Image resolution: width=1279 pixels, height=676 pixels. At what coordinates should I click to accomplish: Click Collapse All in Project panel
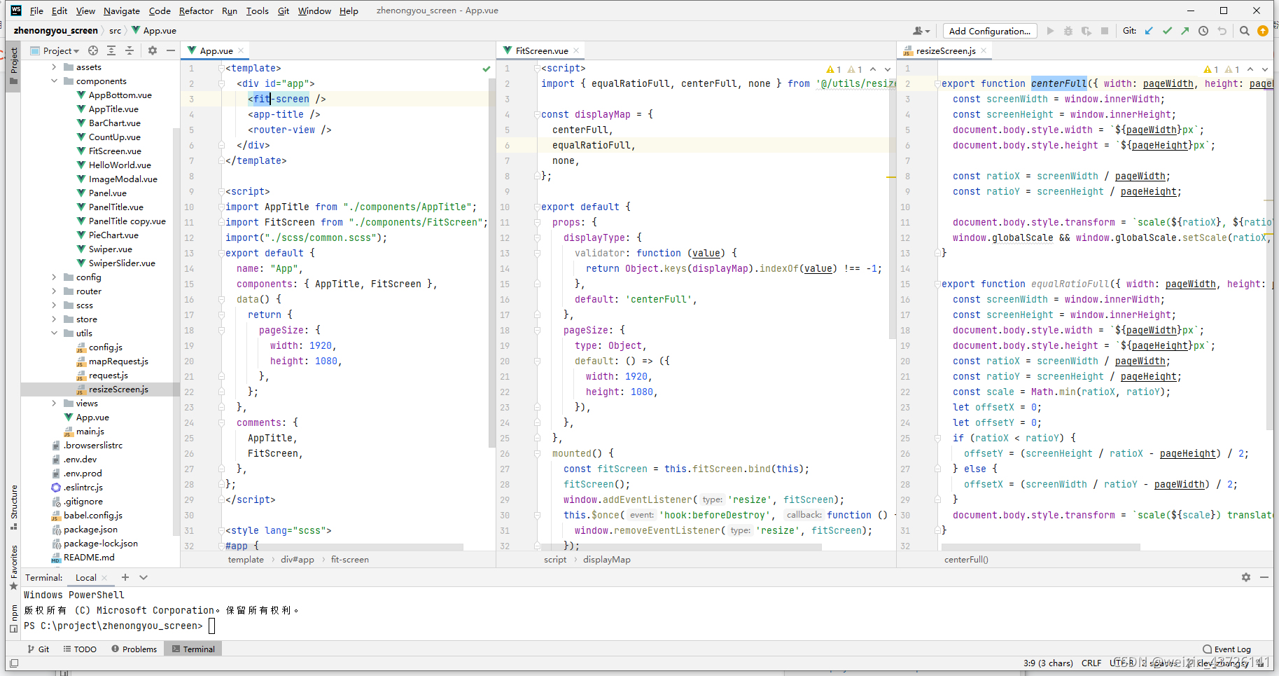pyautogui.click(x=130, y=50)
